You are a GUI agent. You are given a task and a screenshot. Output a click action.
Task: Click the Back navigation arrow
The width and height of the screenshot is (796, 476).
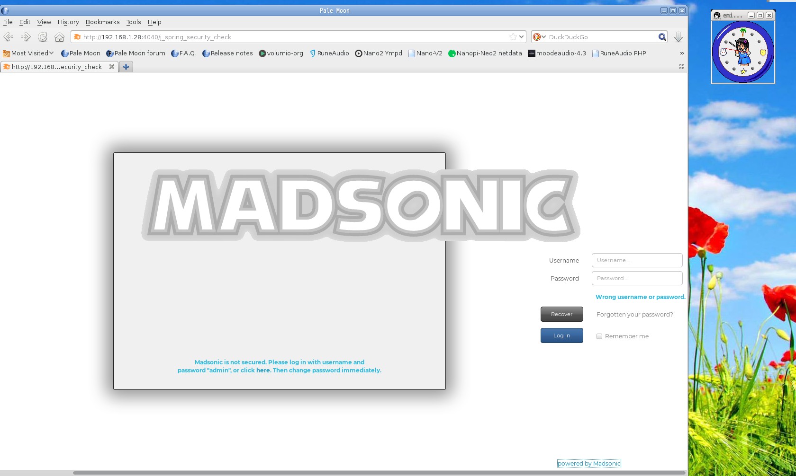[8, 37]
